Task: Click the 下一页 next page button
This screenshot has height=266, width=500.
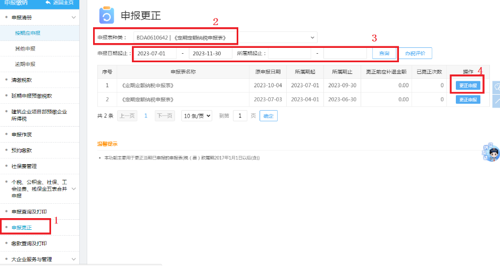Action: pos(164,116)
